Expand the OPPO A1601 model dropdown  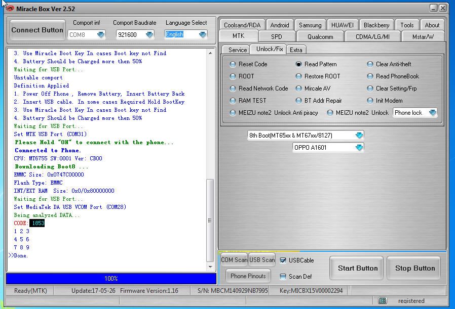[359, 147]
